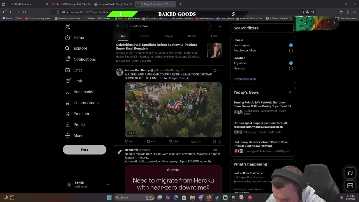Click the Post button
359x202 pixels.
pos(84,150)
